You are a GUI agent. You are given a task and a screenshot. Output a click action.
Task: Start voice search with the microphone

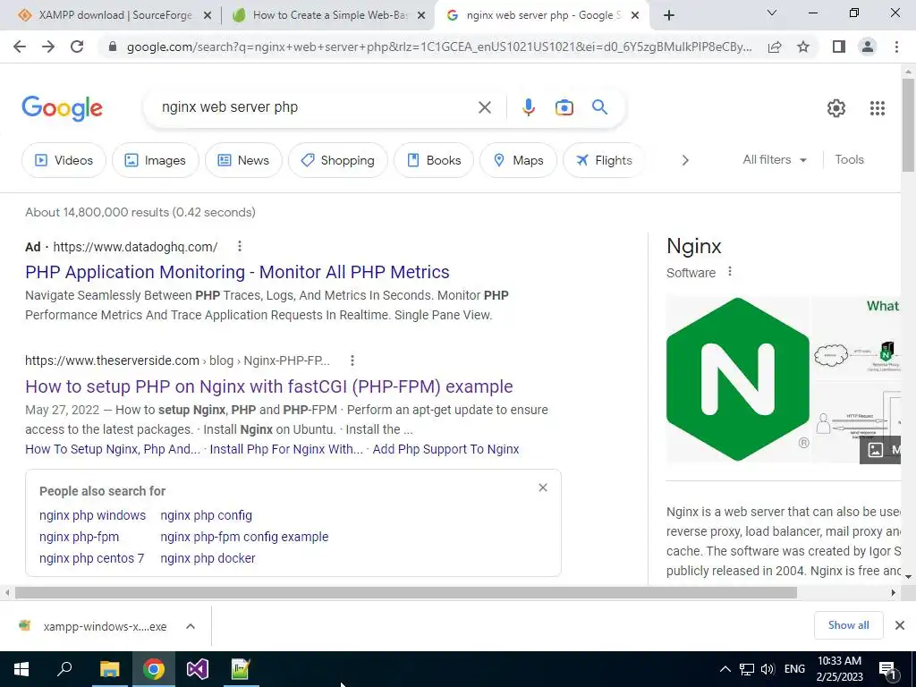click(528, 107)
